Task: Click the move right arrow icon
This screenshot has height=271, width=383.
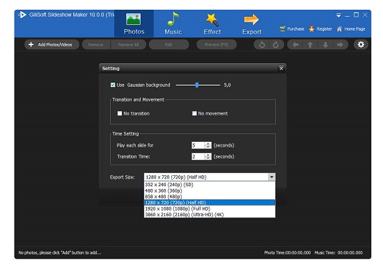Action: [x=341, y=44]
